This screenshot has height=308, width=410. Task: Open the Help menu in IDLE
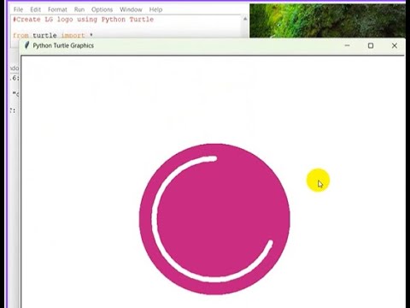tap(155, 9)
